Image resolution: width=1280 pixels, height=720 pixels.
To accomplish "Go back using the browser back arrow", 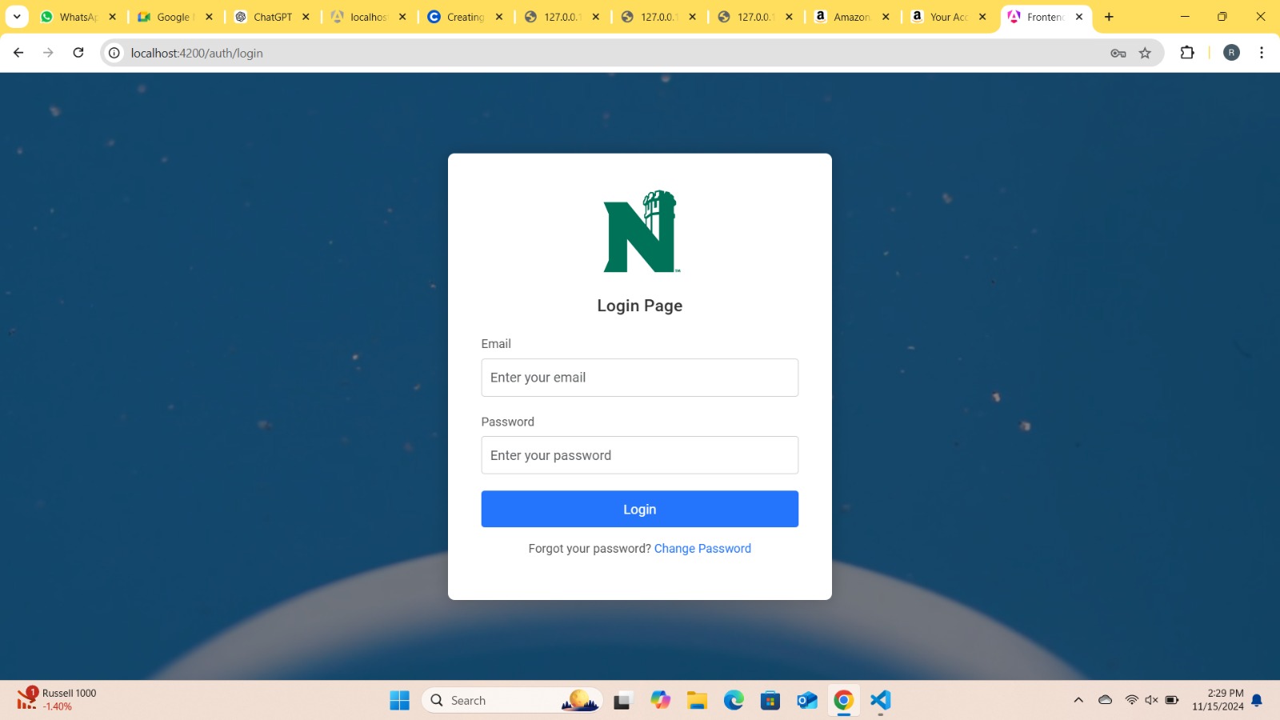I will 18,53.
